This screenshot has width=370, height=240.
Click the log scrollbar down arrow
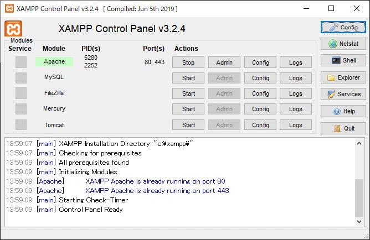359,221
